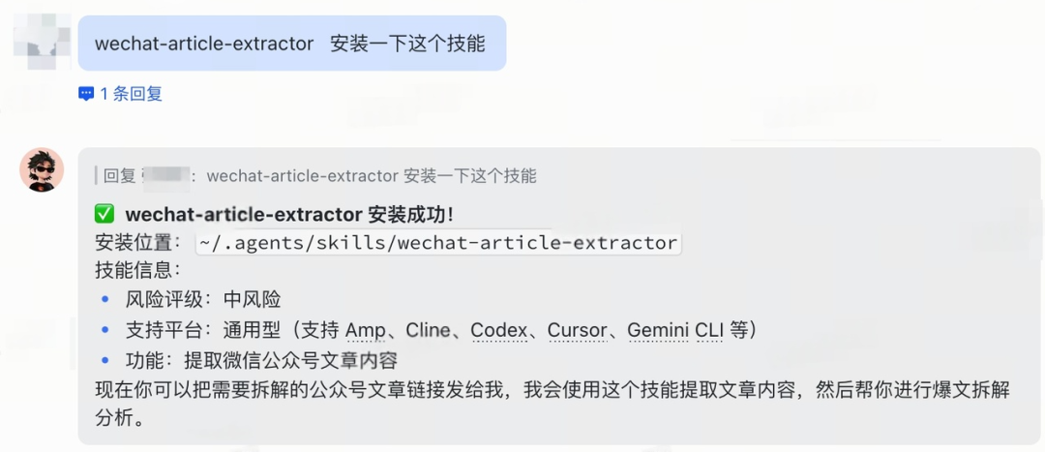The height and width of the screenshot is (452, 1045).
Task: Open the sunglasses bot avatar profile
Action: [x=42, y=169]
